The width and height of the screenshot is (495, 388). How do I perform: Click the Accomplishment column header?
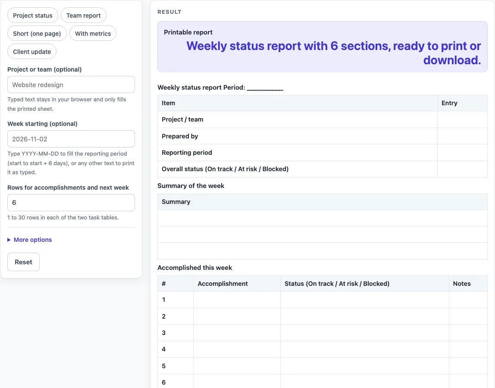coord(237,284)
